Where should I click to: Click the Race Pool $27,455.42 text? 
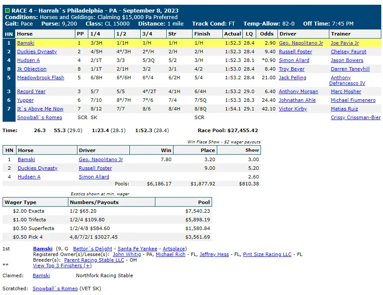228,130
